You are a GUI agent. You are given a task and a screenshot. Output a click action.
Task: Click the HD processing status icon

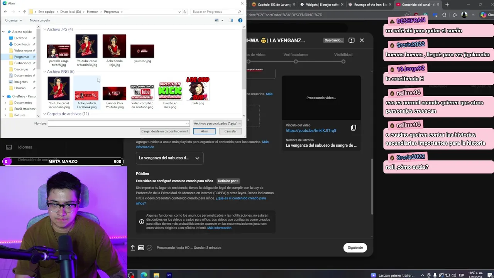point(141,247)
